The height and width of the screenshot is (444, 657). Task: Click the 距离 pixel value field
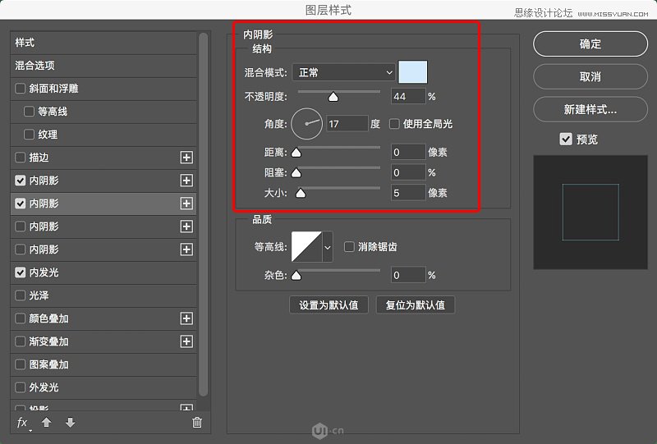tap(408, 152)
